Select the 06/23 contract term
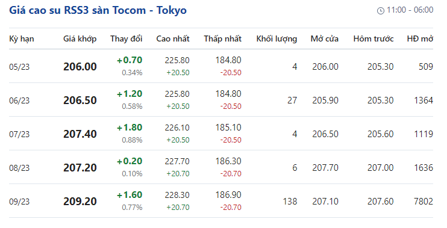This screenshot has height=228, width=447. 19,100
